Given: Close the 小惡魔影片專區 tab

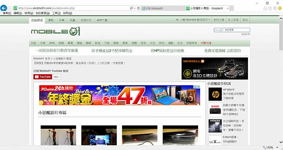Looking at the screenshot, I should pyautogui.click(x=228, y=8).
